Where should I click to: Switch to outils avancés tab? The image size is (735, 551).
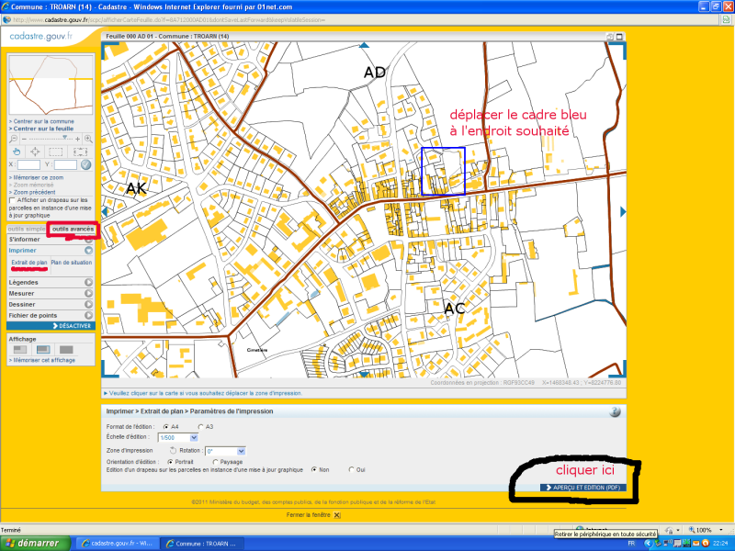pos(73,229)
